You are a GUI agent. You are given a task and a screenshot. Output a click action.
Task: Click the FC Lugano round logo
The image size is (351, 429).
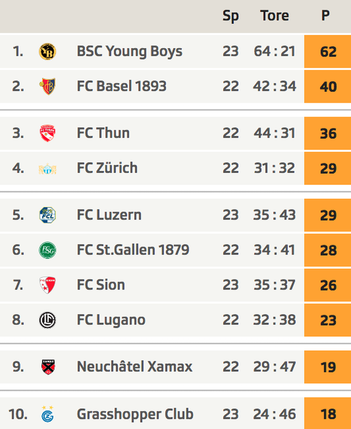[48, 320]
